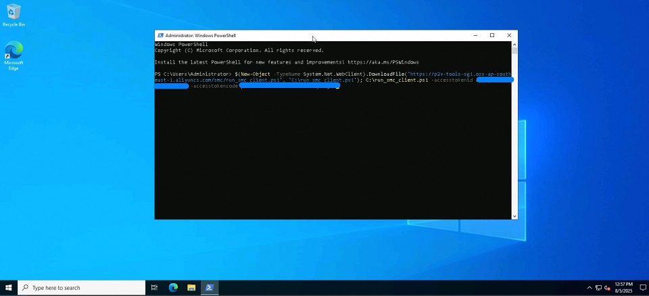The image size is (649, 296).
Task: Show hidden icons in the system tray
Action: pyautogui.click(x=590, y=288)
